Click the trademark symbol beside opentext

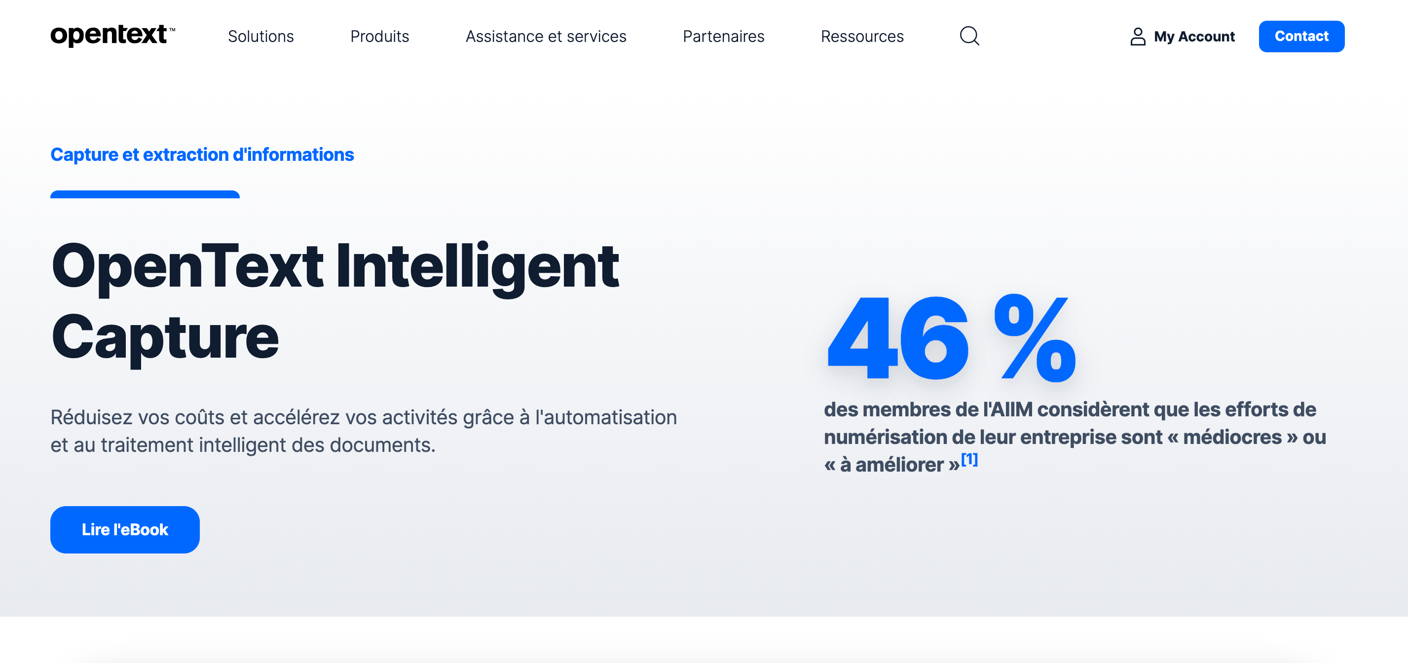(x=172, y=30)
